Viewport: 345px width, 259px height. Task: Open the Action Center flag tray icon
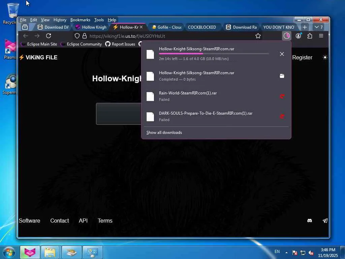pyautogui.click(x=295, y=253)
